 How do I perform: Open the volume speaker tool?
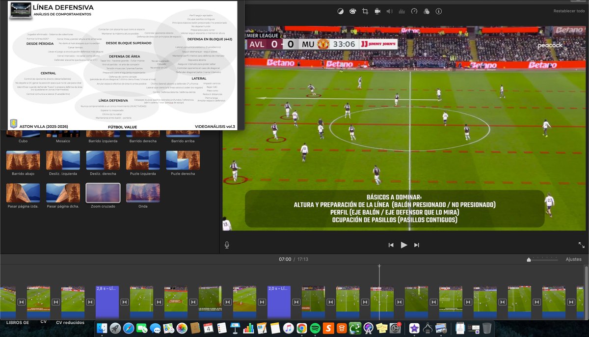click(x=390, y=11)
